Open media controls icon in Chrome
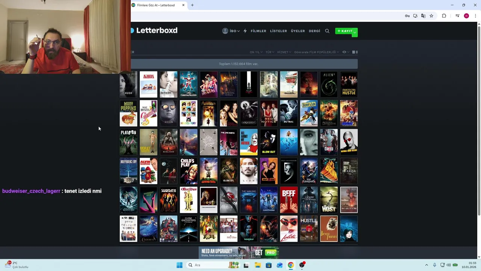The image size is (481, 271). [457, 16]
